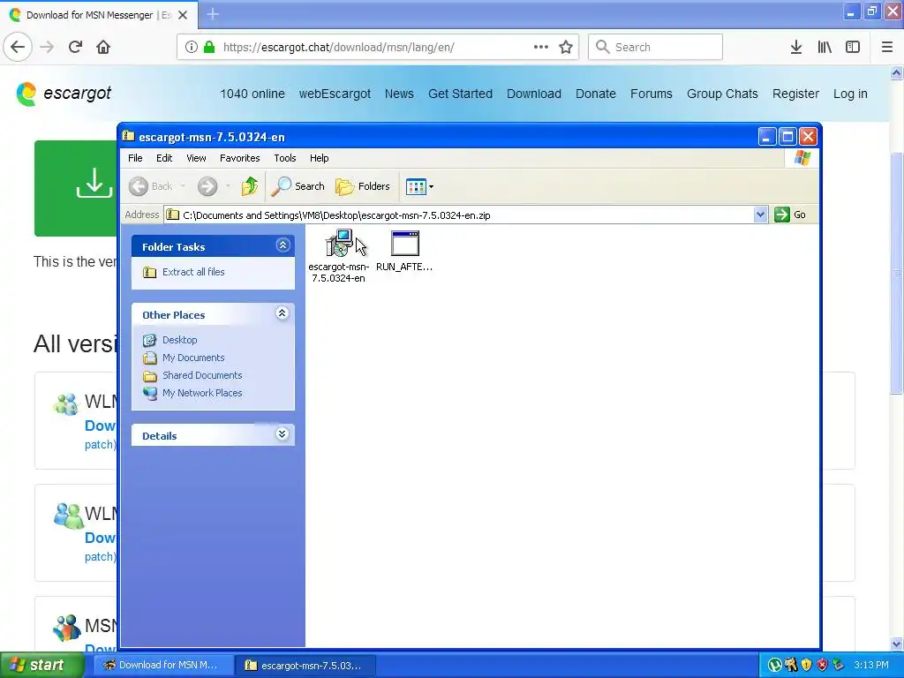Click the red shield tray icon
Image resolution: width=904 pixels, height=678 pixels.
click(822, 665)
